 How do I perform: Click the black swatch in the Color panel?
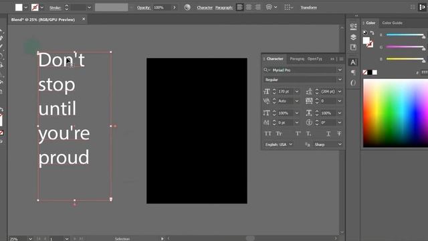(x=370, y=72)
